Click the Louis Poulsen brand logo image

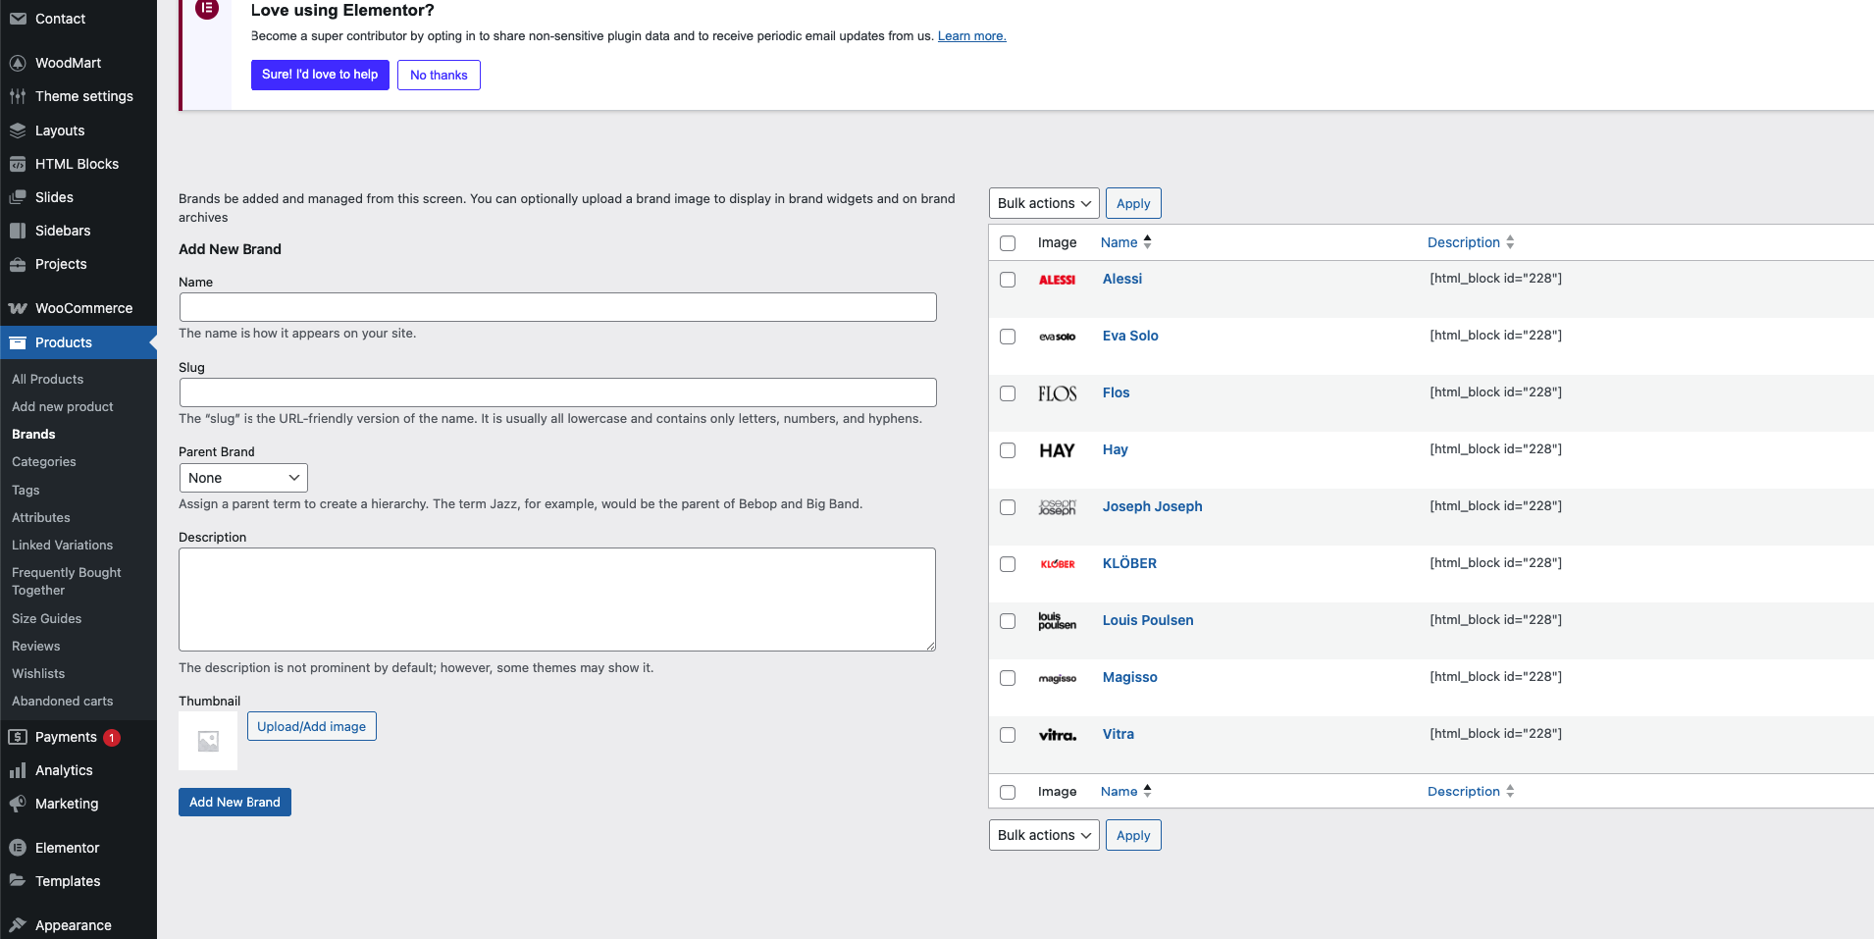1058,621
